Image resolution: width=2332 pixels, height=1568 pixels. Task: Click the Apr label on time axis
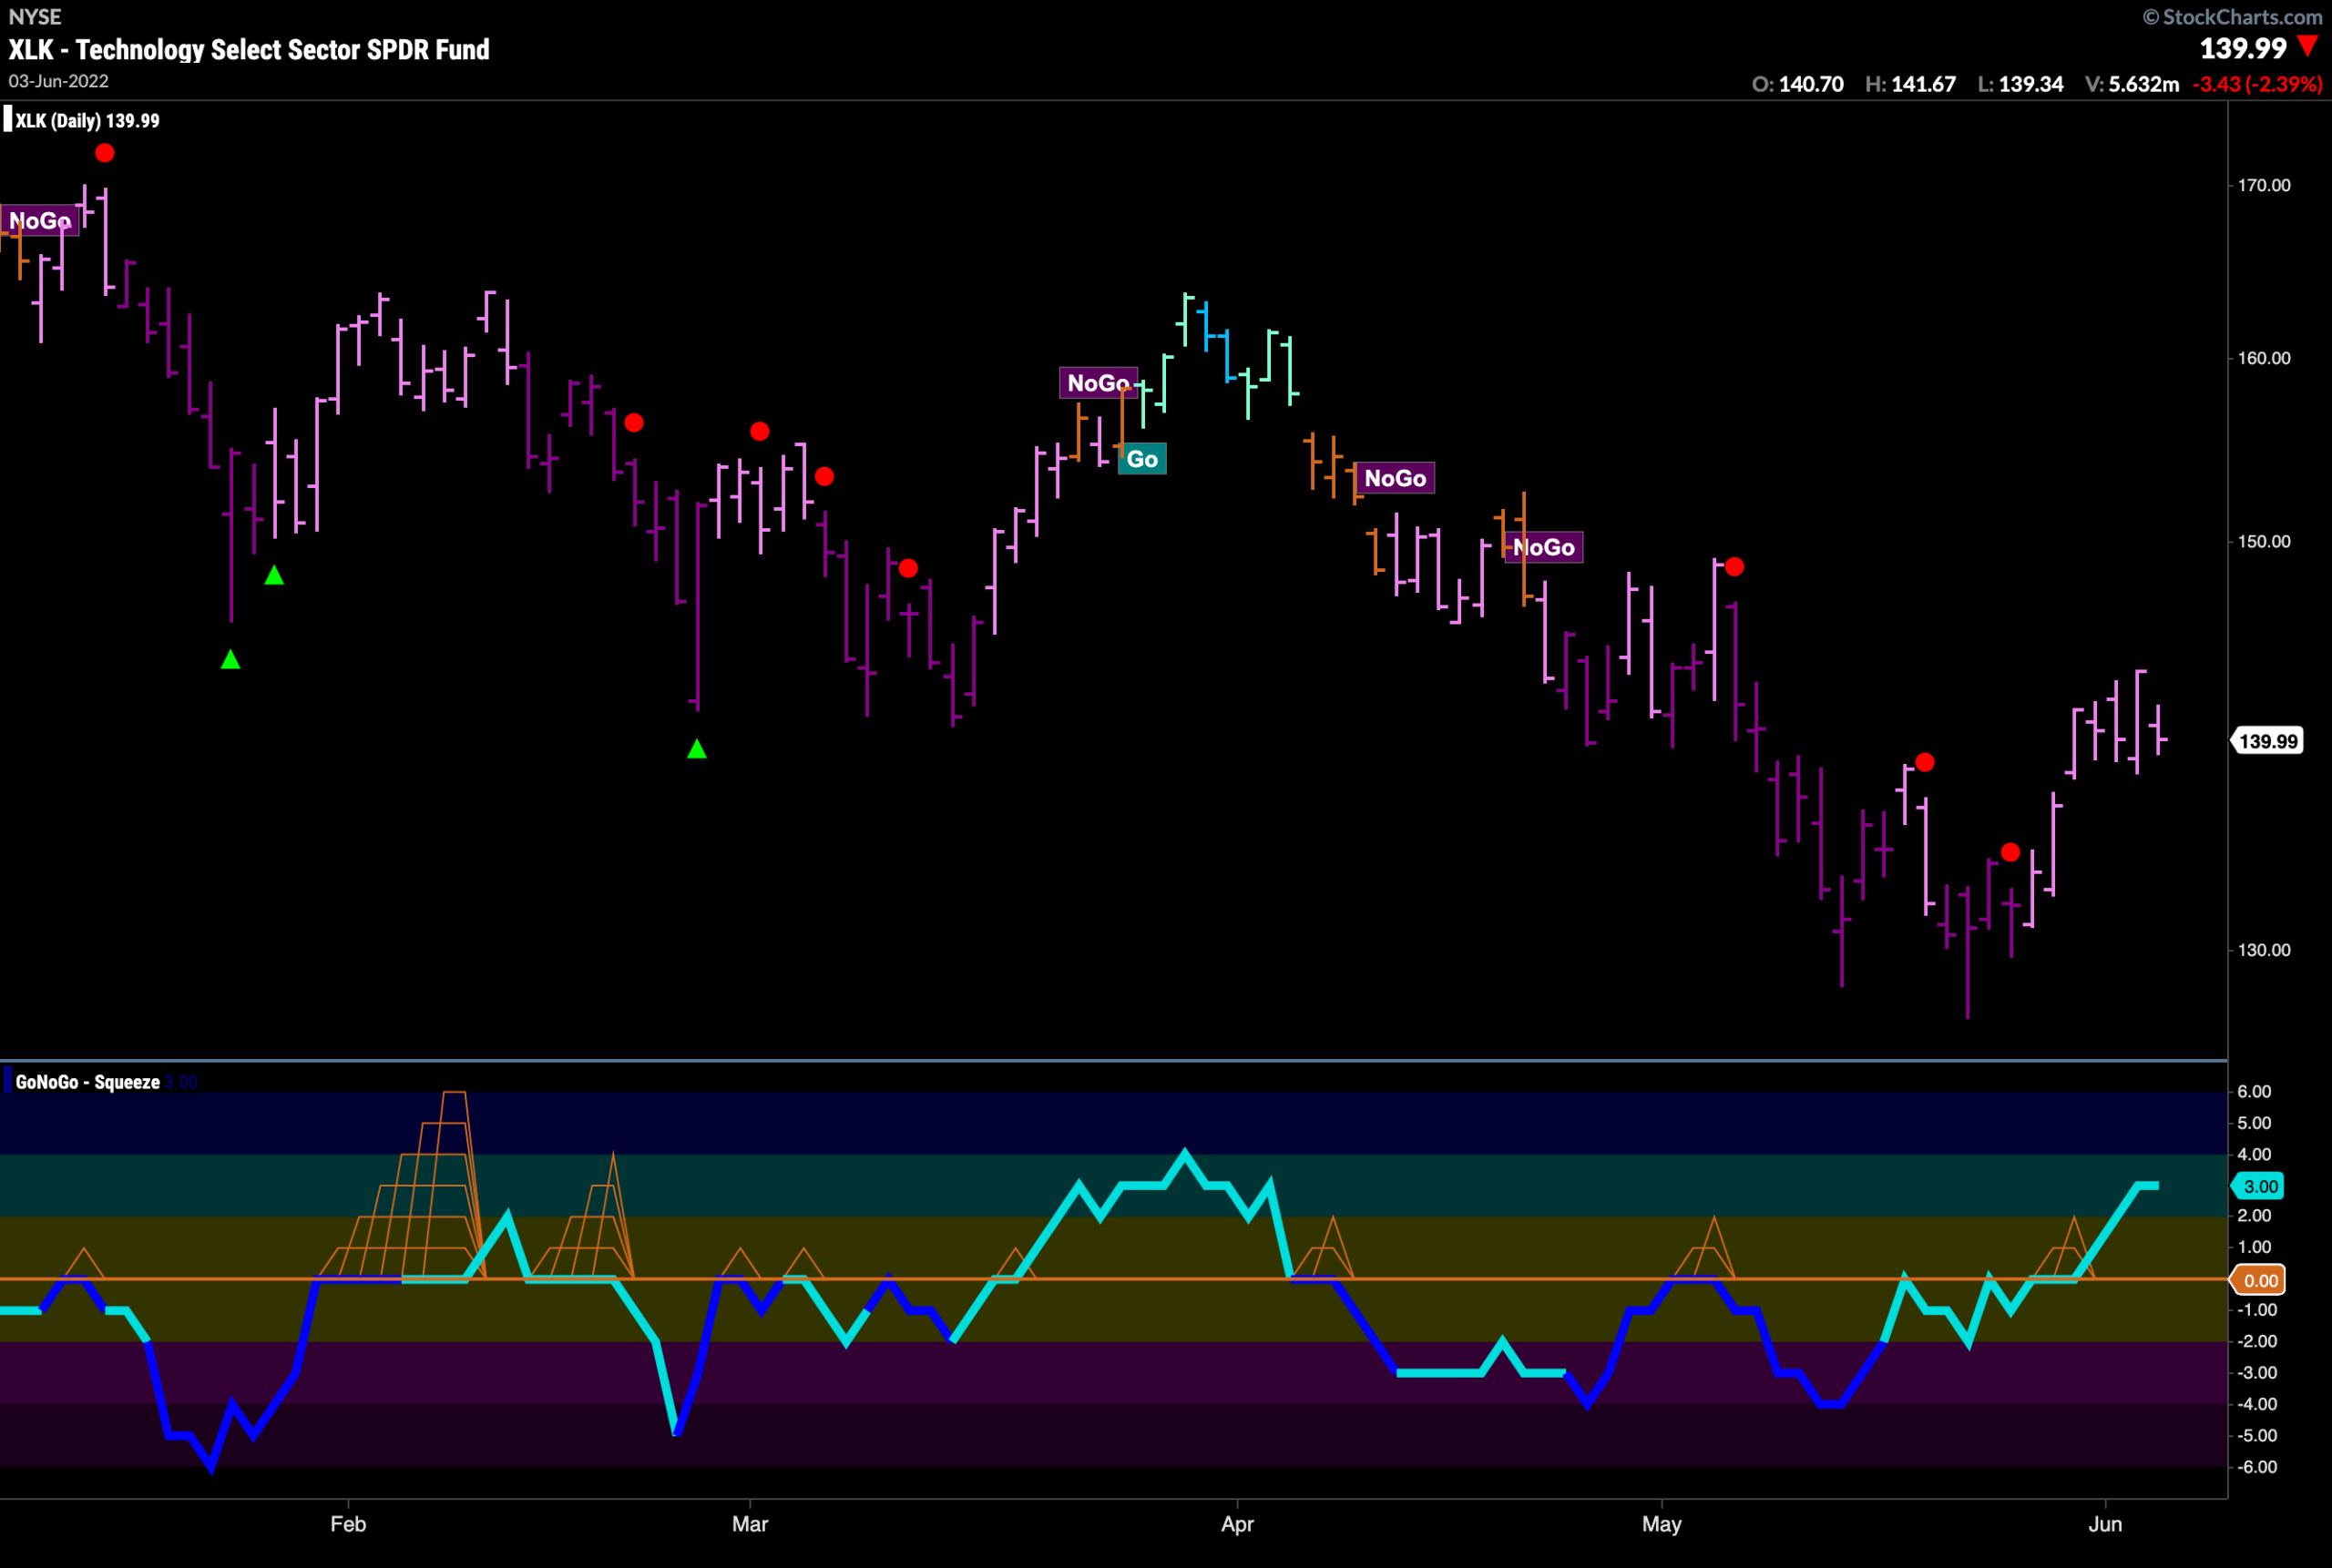click(1238, 1524)
